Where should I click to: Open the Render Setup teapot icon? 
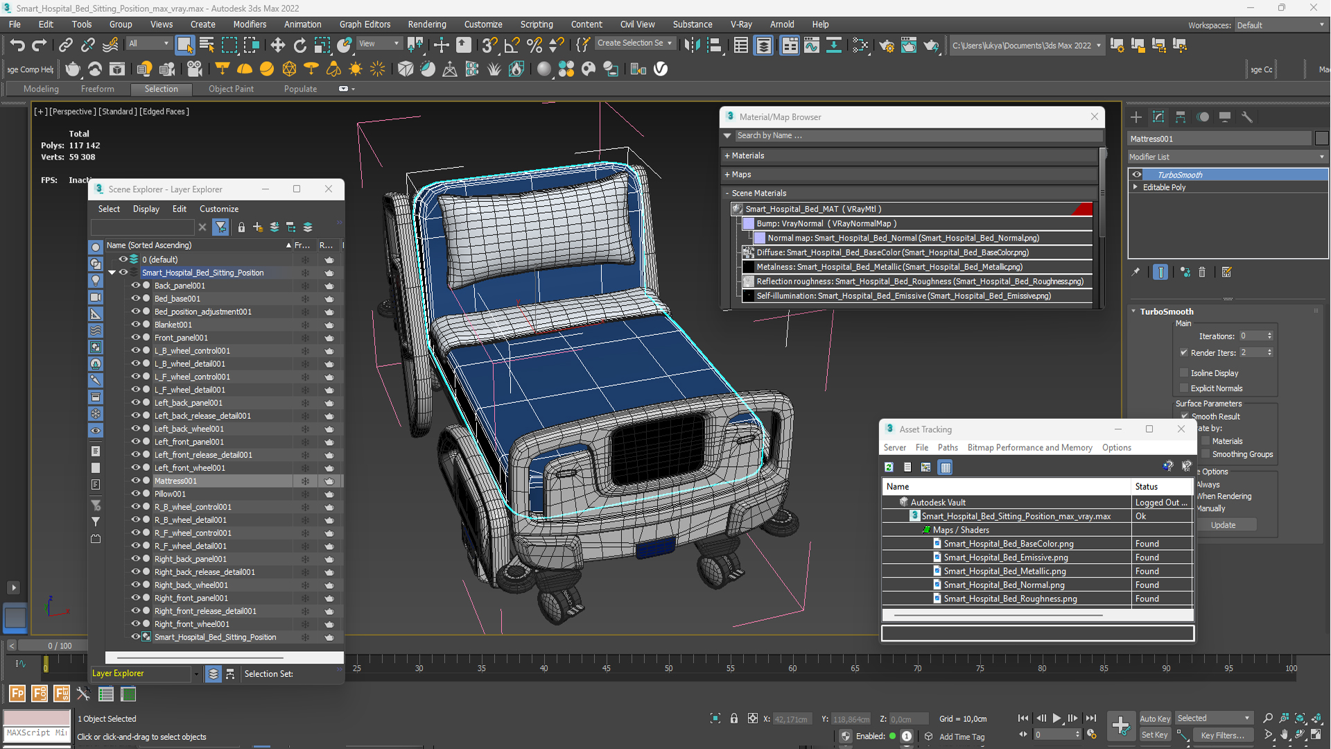886,45
